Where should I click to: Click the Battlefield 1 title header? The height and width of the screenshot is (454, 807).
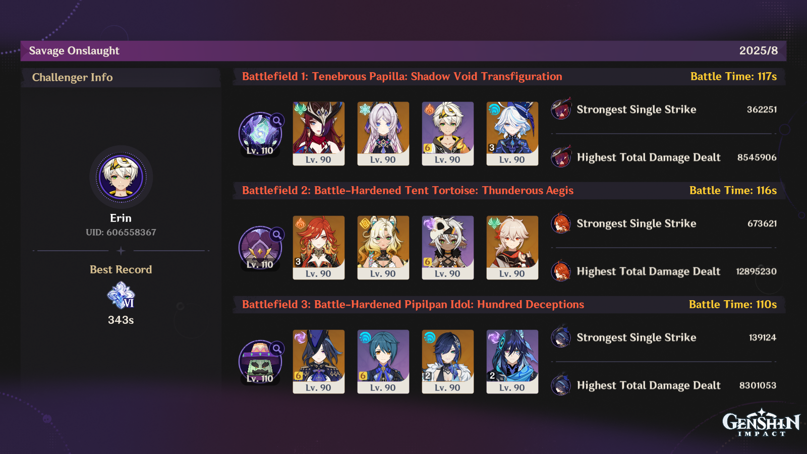coord(402,77)
